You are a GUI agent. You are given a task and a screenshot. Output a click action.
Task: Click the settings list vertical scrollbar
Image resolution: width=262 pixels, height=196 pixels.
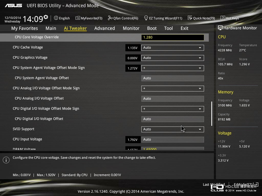212,114
